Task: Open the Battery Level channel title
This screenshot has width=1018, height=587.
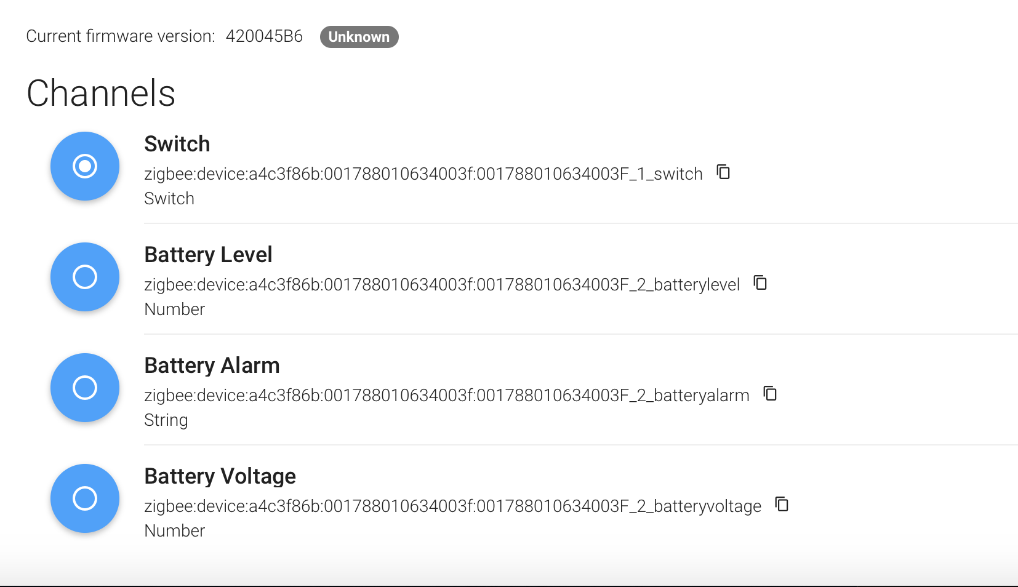Action: [x=208, y=255]
